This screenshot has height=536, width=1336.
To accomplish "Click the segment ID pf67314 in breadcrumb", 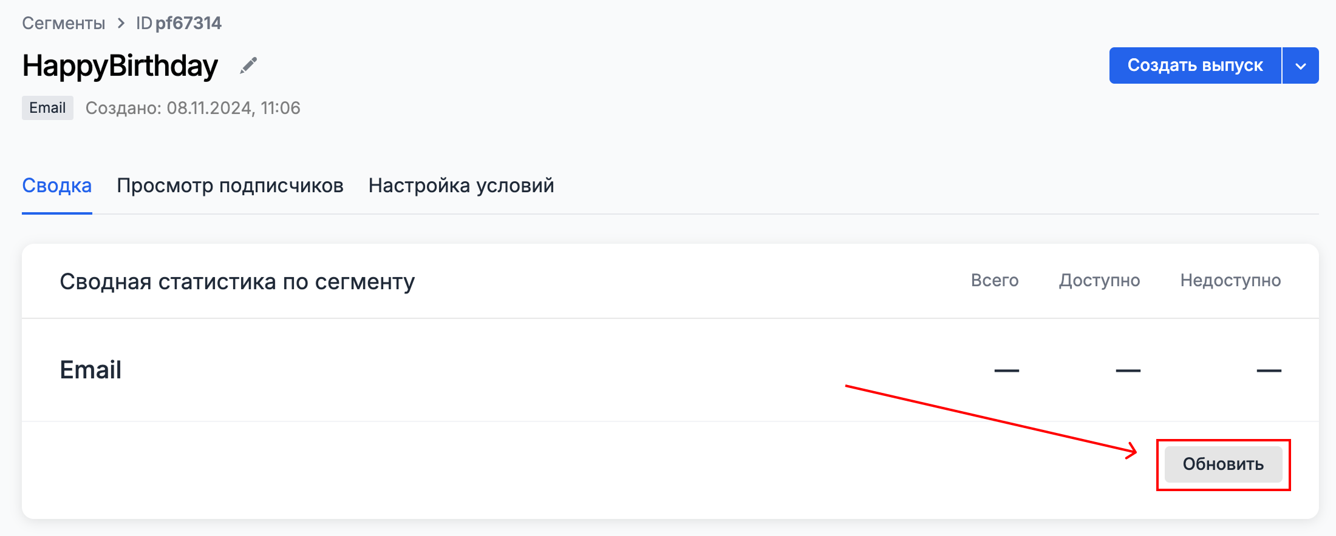I will (180, 22).
